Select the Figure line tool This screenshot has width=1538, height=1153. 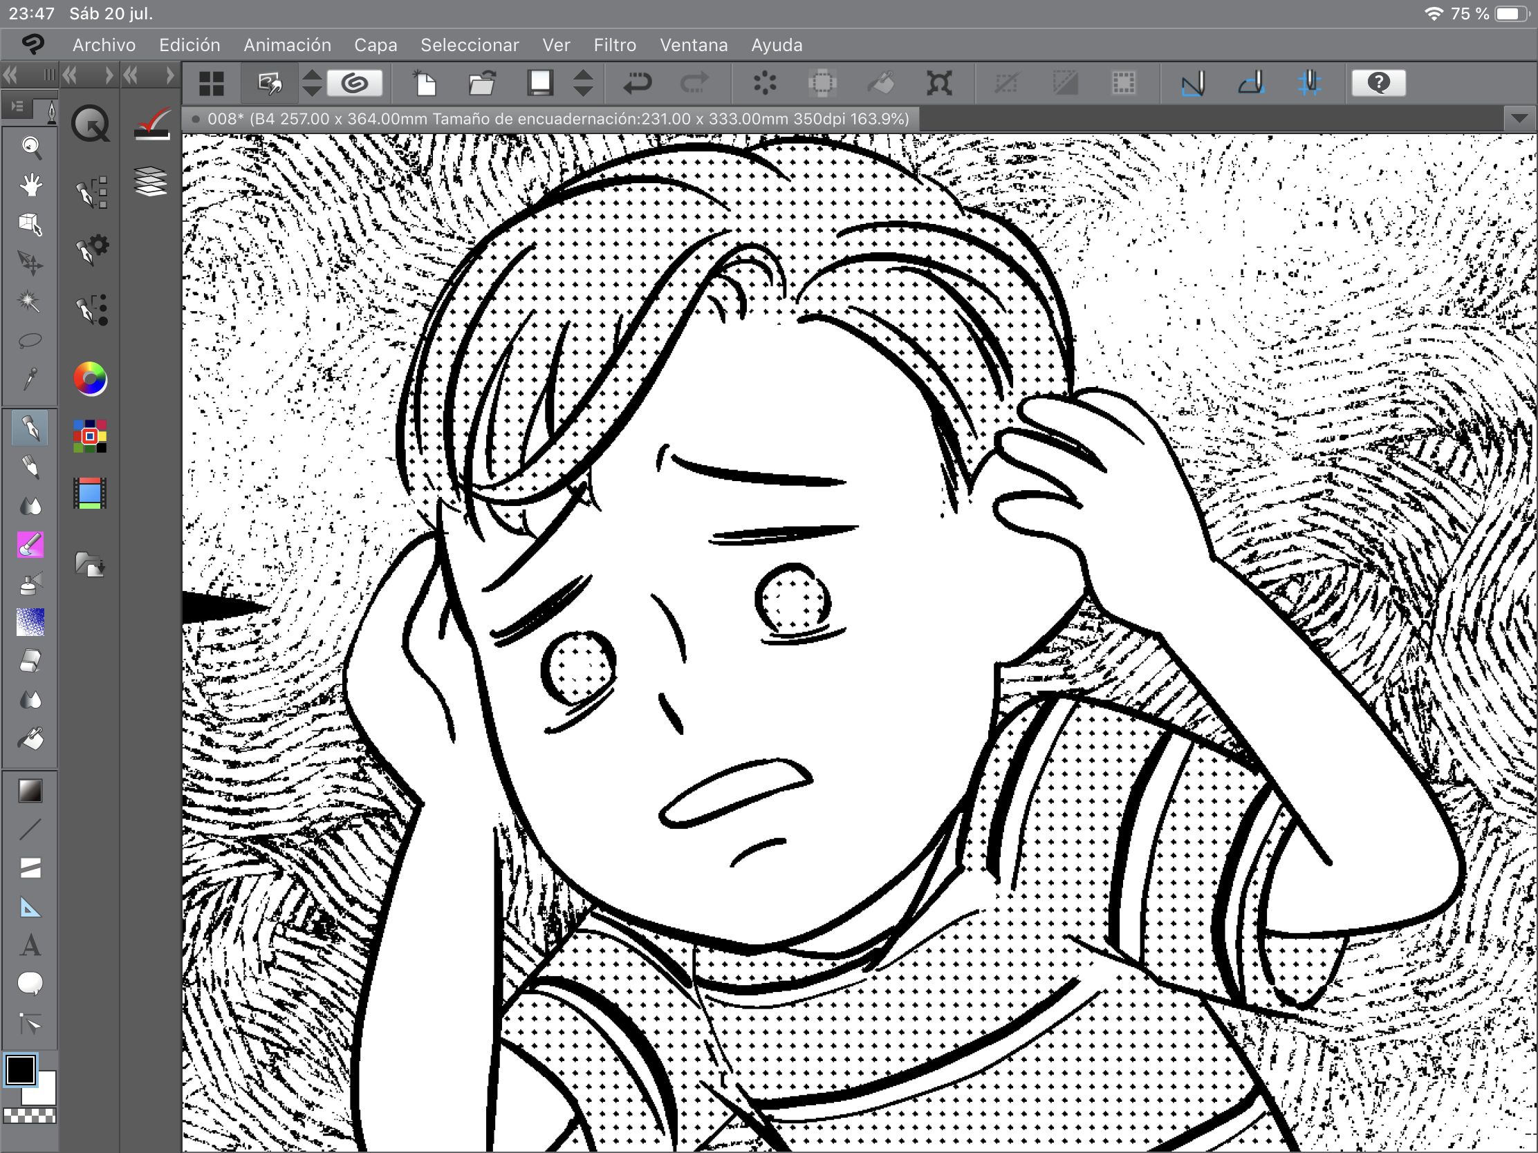coord(30,829)
